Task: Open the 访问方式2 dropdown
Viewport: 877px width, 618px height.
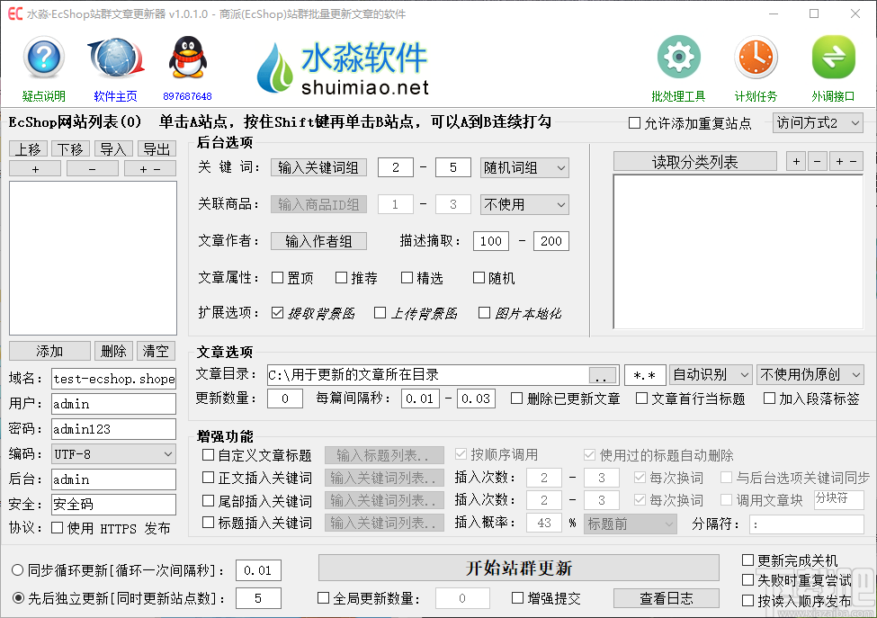Action: 818,122
